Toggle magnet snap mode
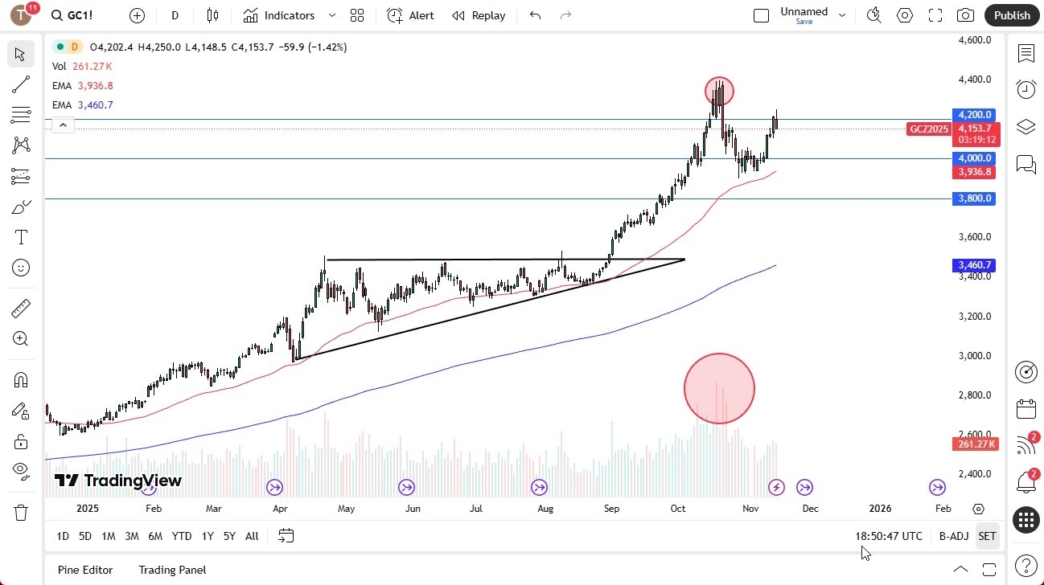This screenshot has width=1044, height=585. (21, 379)
